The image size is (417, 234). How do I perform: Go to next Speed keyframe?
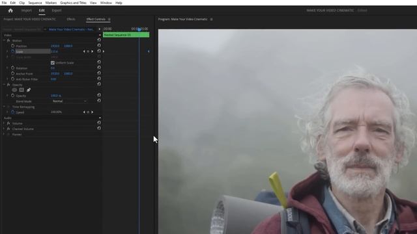click(x=93, y=112)
